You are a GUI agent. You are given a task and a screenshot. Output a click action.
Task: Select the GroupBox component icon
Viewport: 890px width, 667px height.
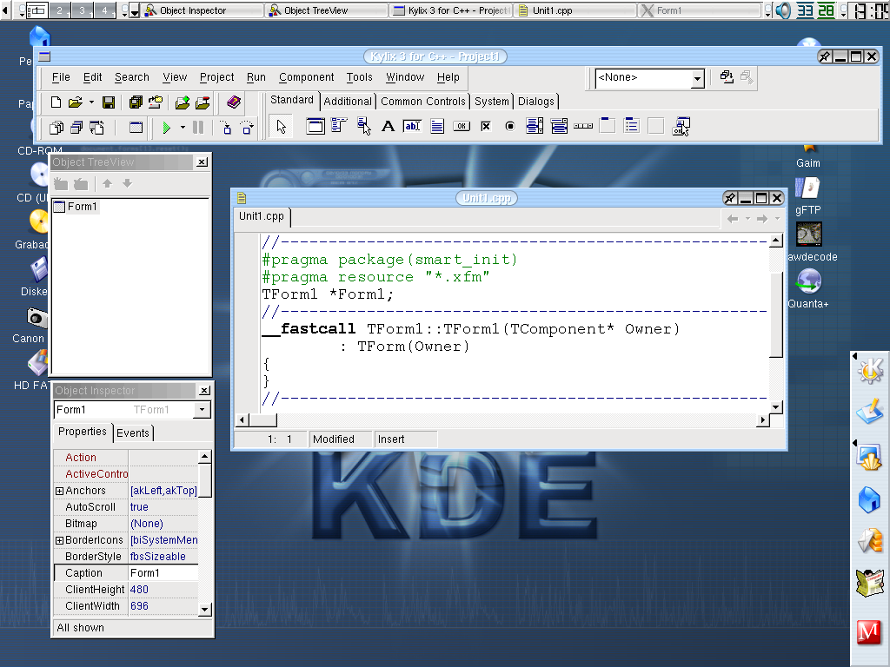click(608, 125)
